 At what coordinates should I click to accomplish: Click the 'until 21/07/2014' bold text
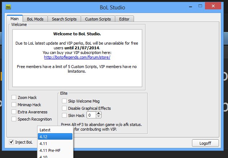click(x=82, y=48)
